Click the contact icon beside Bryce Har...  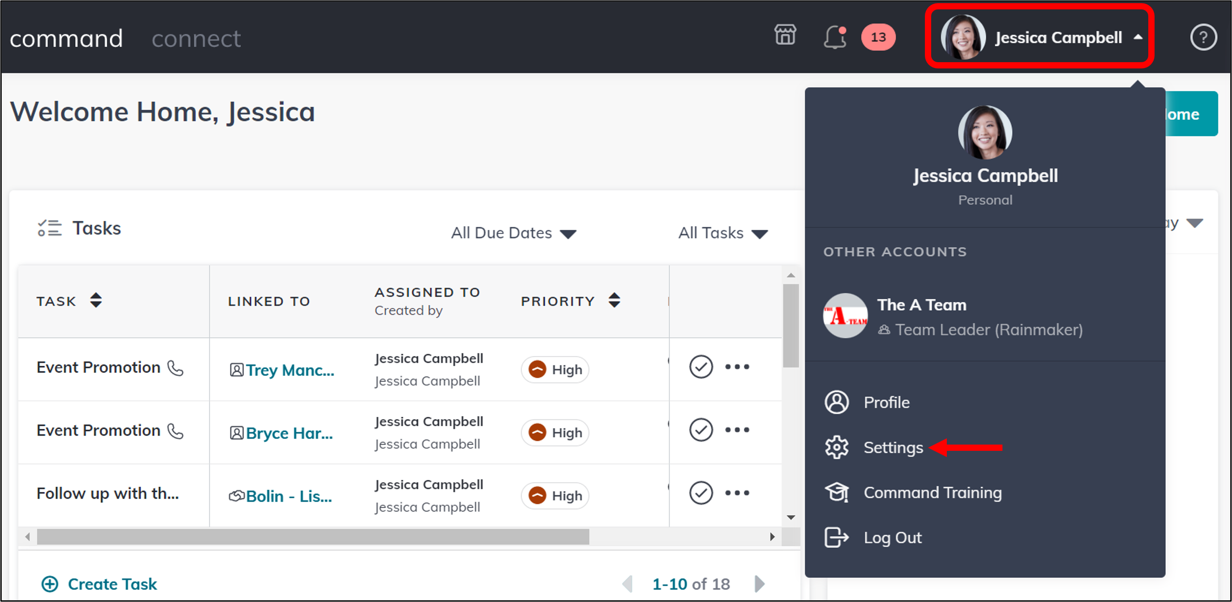(x=237, y=433)
